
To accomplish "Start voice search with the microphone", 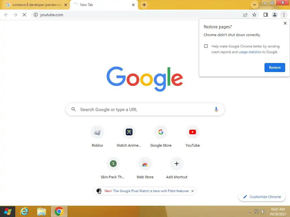I will coord(216,109).
